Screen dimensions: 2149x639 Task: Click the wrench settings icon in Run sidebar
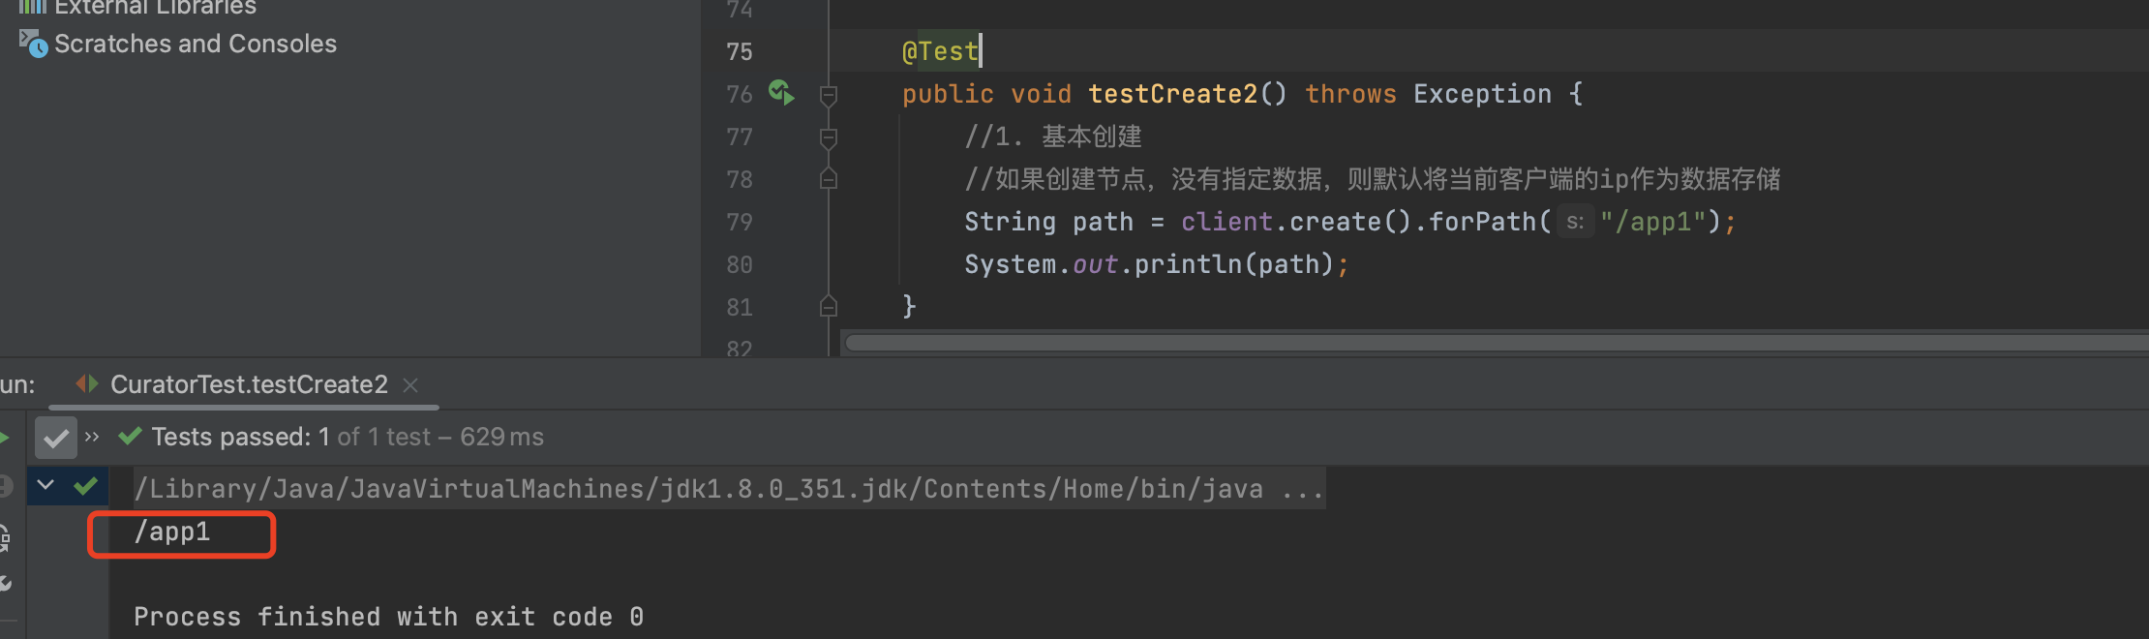click(x=5, y=583)
